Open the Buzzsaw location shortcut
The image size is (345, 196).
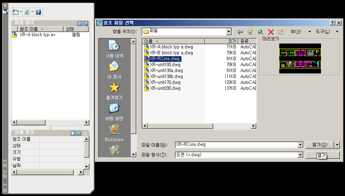(114, 132)
